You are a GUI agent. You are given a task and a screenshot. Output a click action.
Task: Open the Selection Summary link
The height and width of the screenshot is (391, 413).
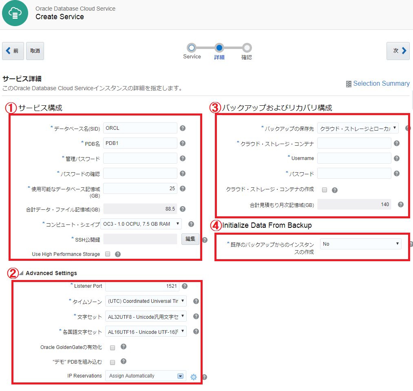click(x=381, y=84)
